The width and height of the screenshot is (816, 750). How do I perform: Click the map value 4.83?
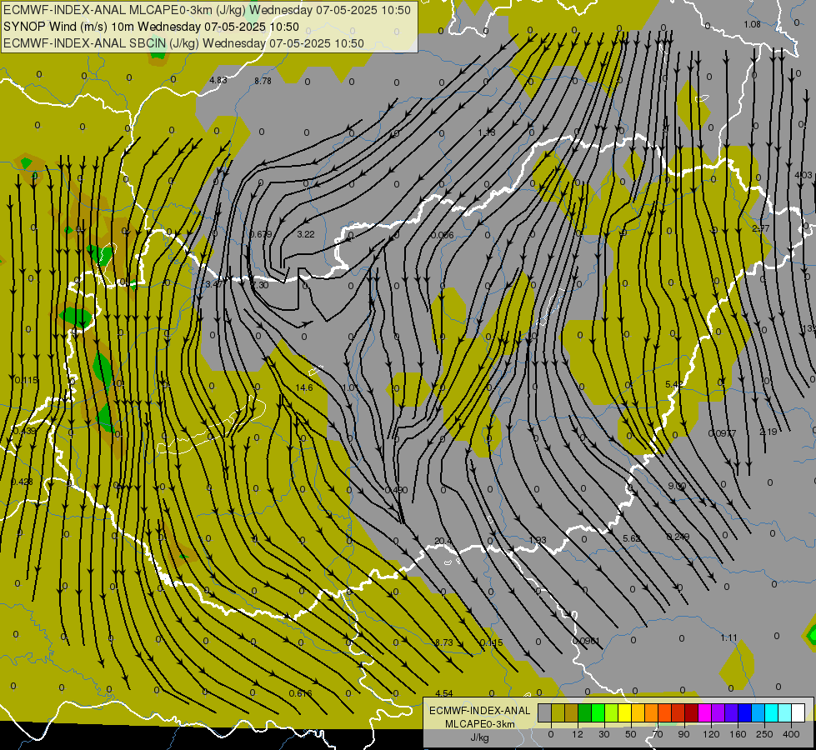click(x=218, y=80)
